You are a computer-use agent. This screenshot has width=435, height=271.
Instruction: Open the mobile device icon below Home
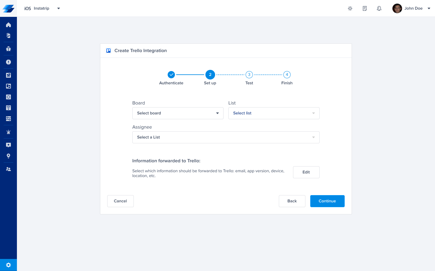(x=8, y=36)
